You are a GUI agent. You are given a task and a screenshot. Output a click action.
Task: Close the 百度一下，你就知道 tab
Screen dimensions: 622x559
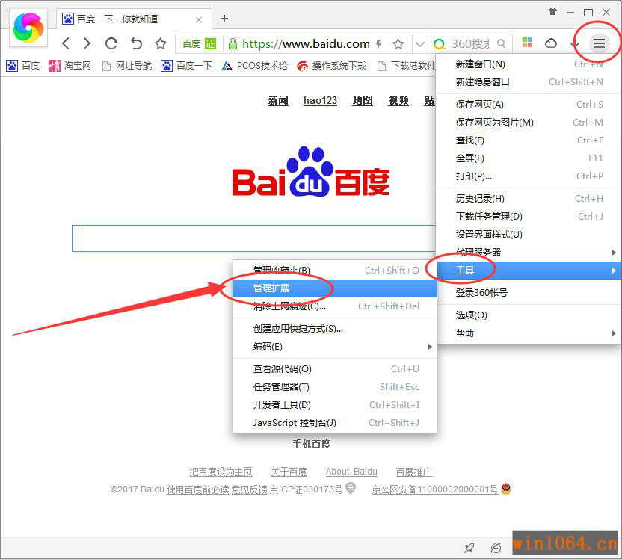tap(199, 19)
